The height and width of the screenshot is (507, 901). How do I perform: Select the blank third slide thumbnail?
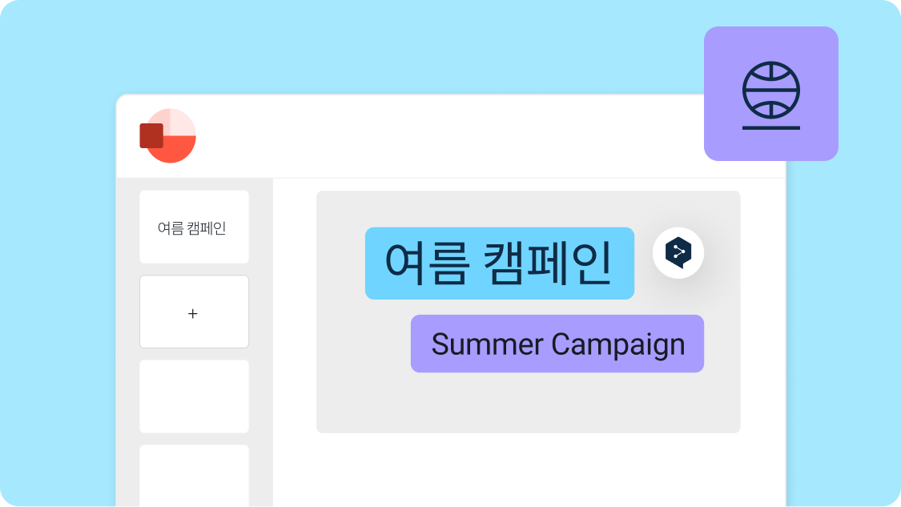(194, 396)
